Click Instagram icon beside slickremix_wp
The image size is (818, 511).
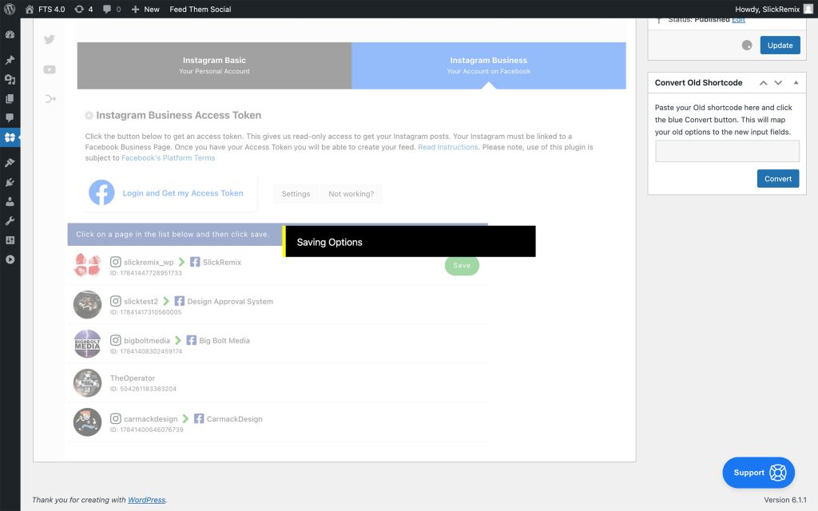click(x=116, y=262)
